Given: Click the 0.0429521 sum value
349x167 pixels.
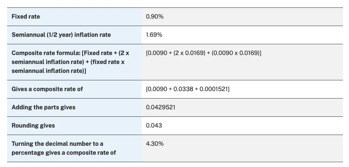Looking at the screenshot, I should pos(161,107).
